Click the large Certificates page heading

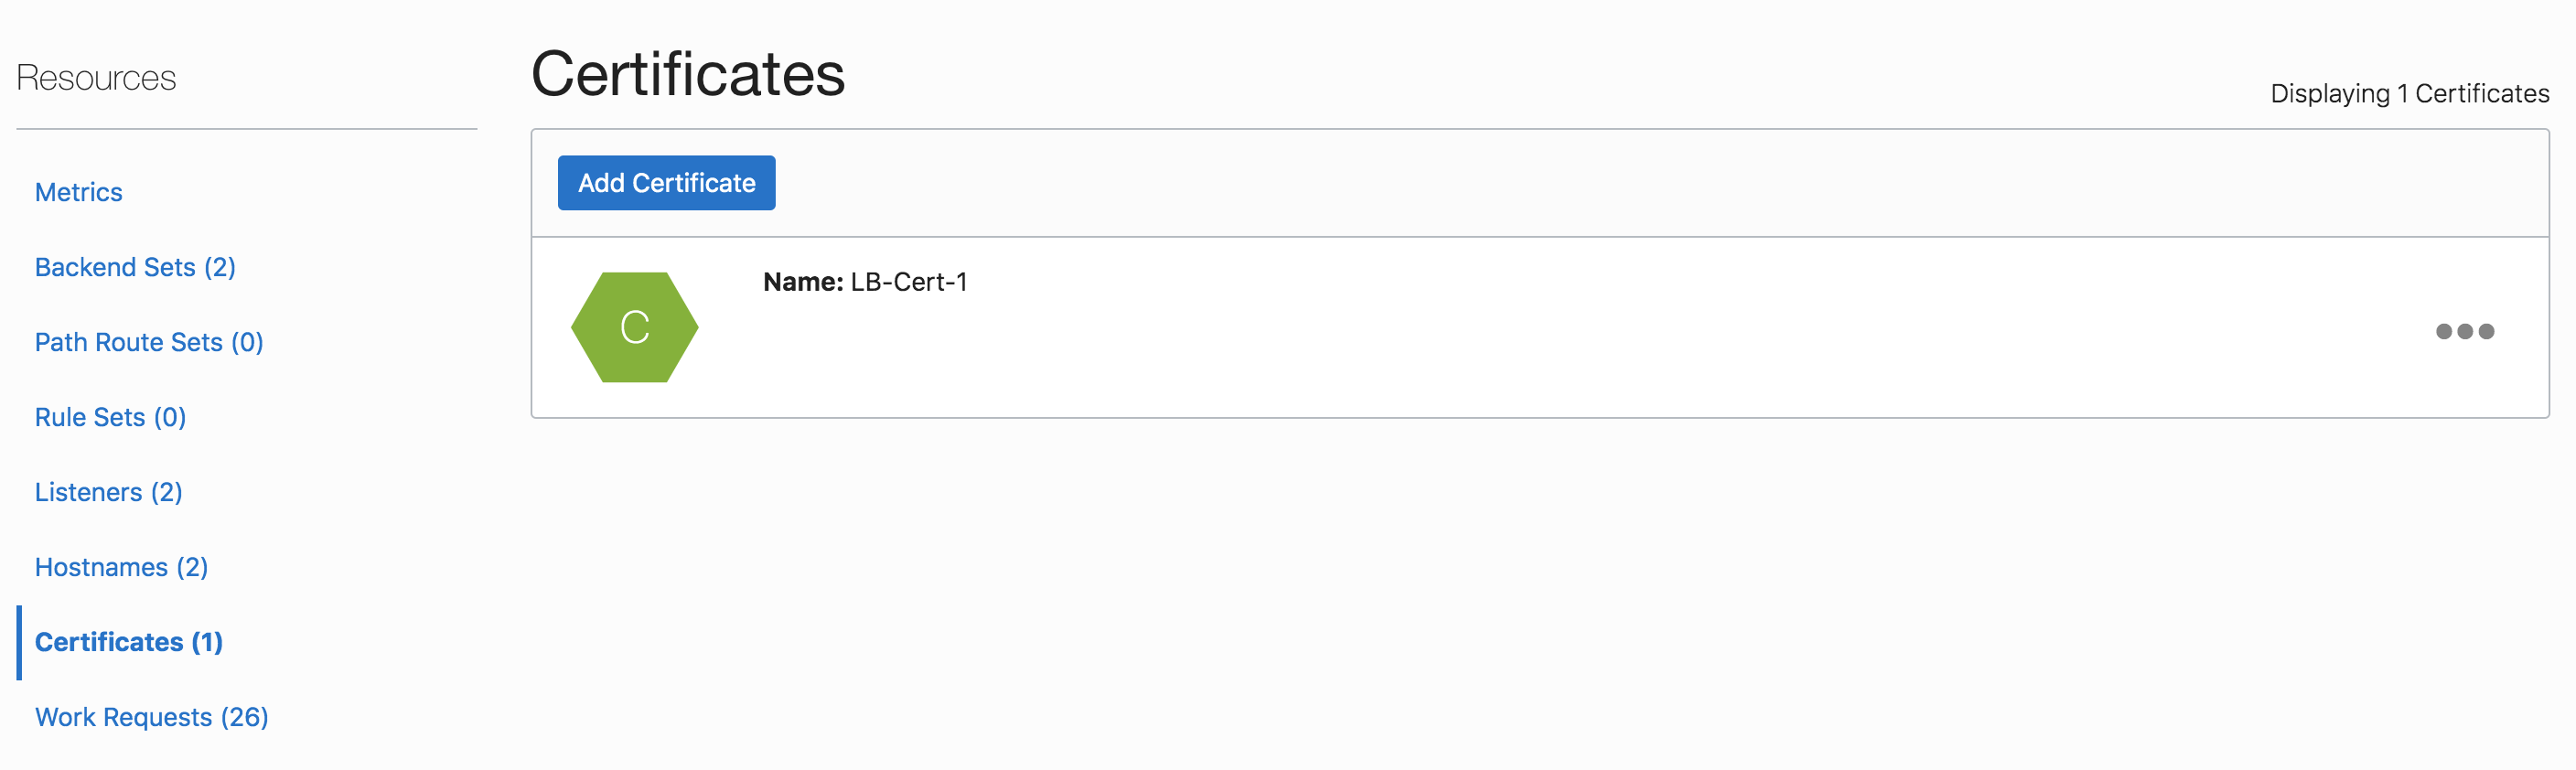point(688,74)
